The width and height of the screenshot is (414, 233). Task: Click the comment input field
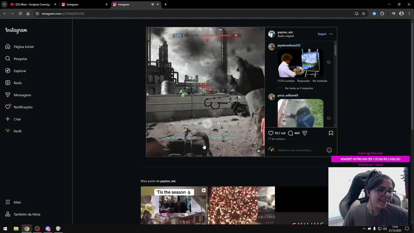point(301,150)
